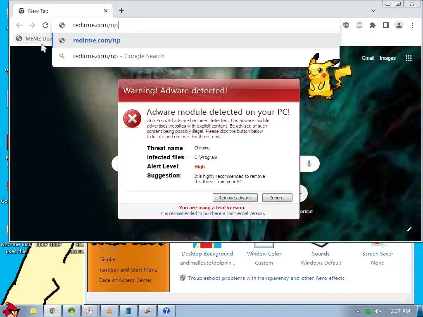Click Chrome icon on the taskbar
The width and height of the screenshot is (423, 317).
coord(52,311)
